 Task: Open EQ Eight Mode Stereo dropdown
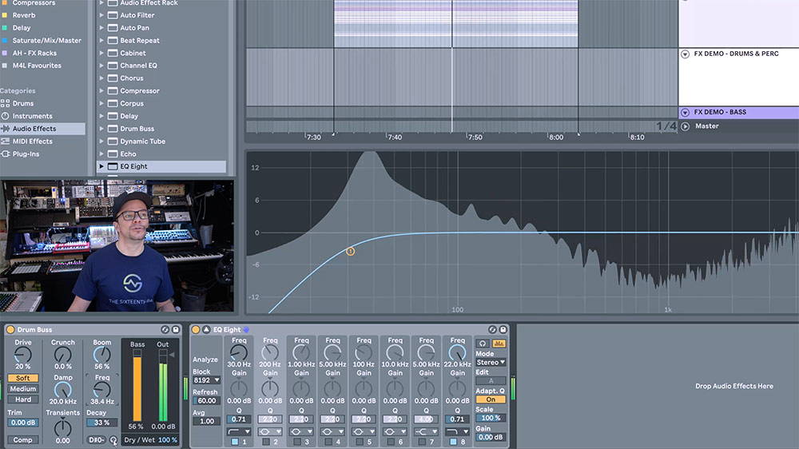point(491,363)
